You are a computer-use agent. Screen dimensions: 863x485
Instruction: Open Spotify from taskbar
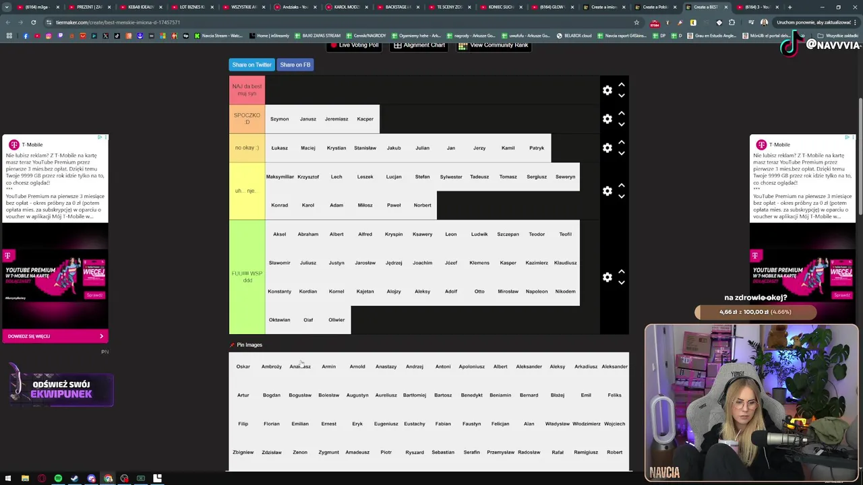click(58, 479)
